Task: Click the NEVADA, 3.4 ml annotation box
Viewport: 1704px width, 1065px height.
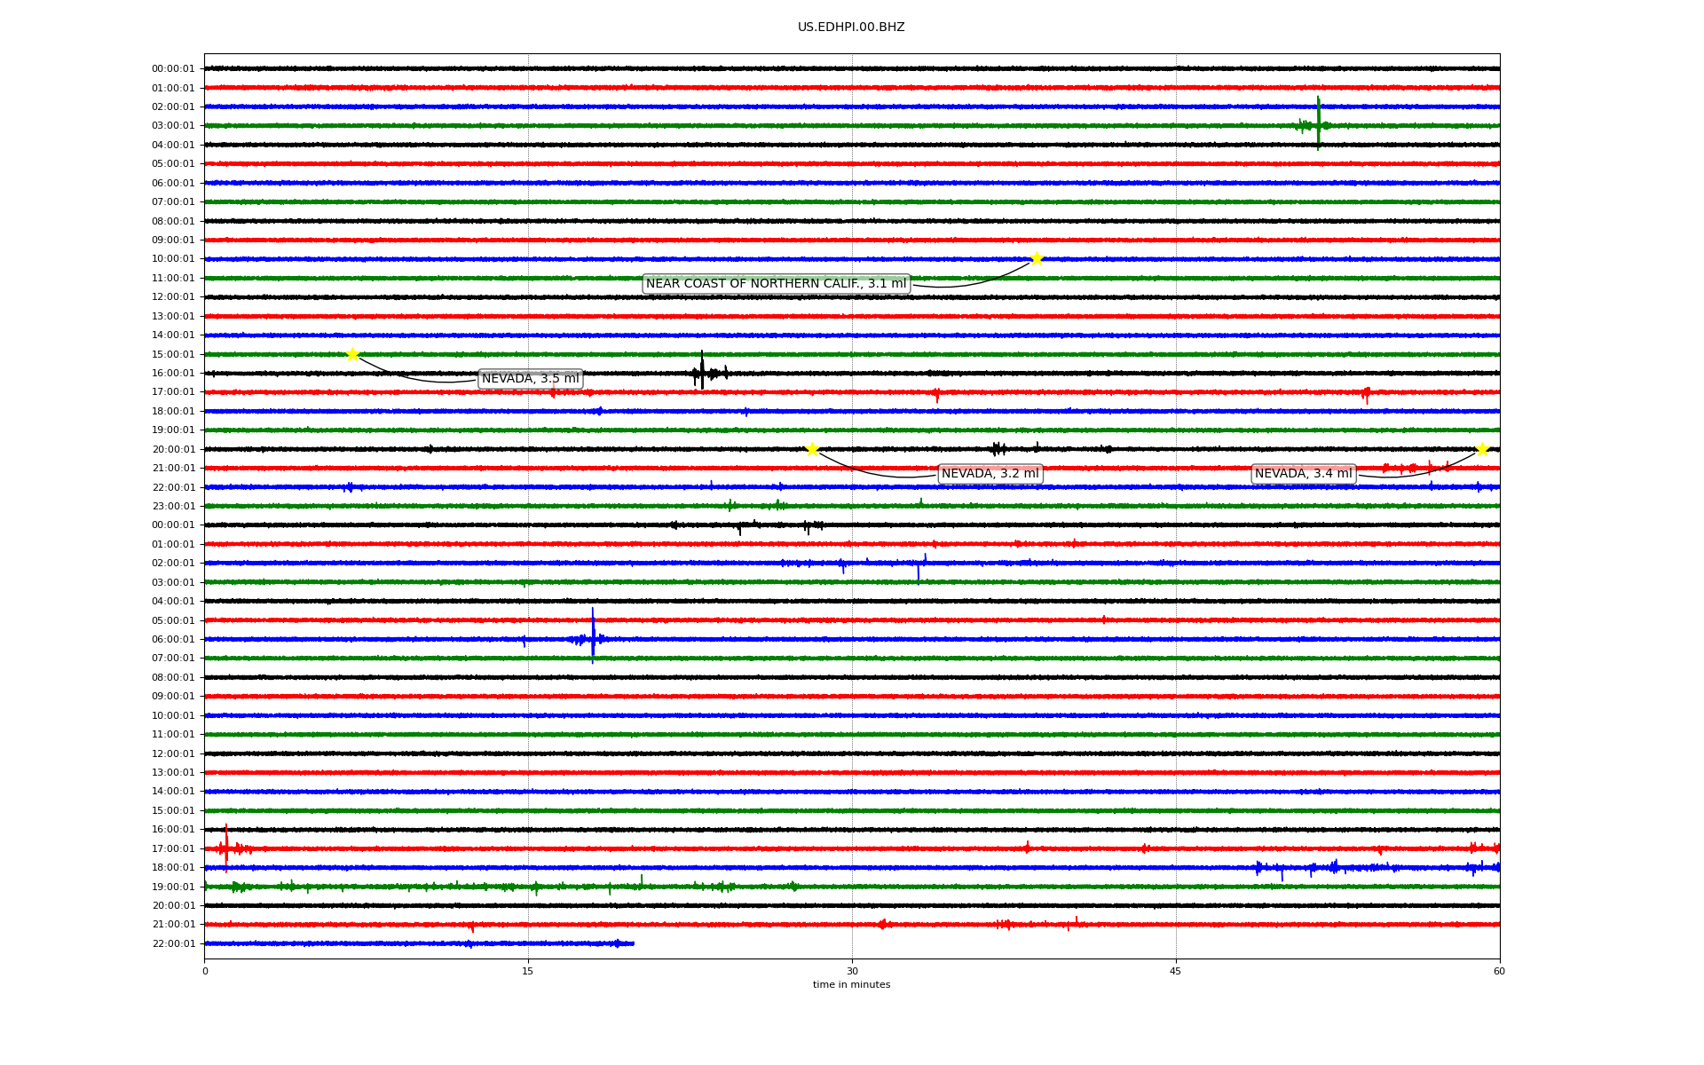Action: 1303,474
